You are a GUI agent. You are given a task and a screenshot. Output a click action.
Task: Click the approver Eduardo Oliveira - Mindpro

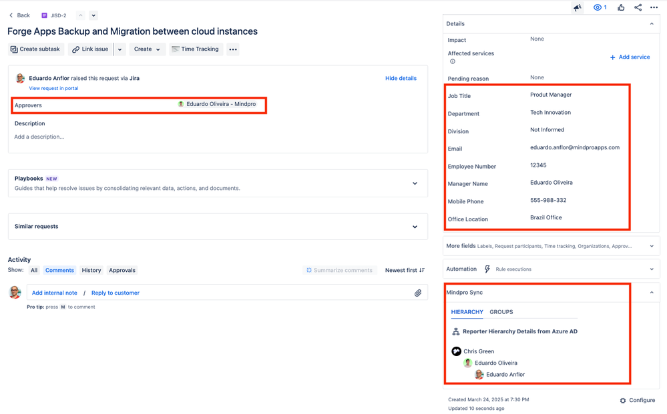(217, 104)
